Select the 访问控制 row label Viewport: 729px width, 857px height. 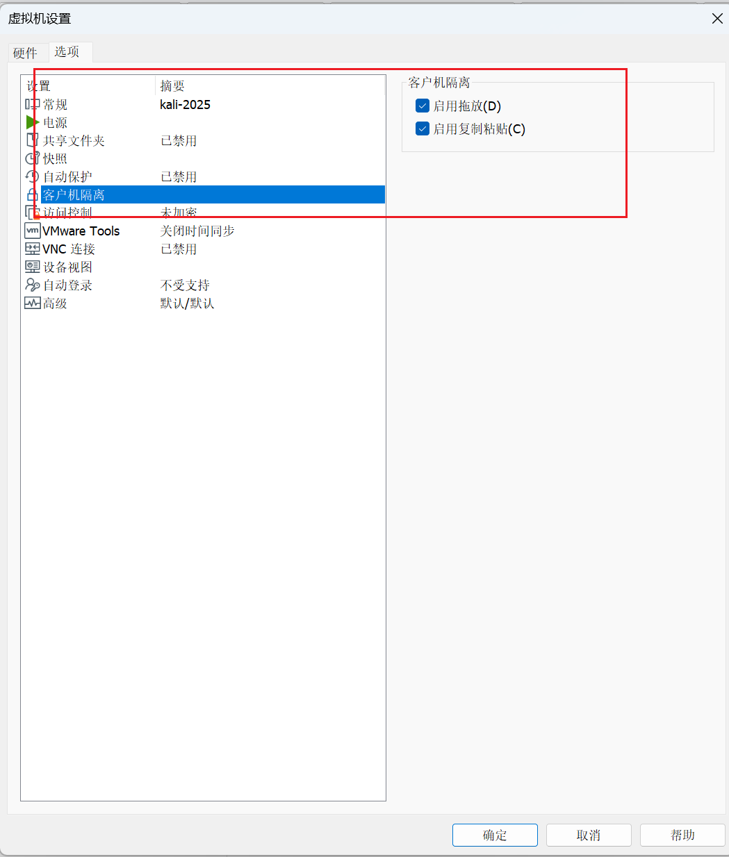[67, 213]
